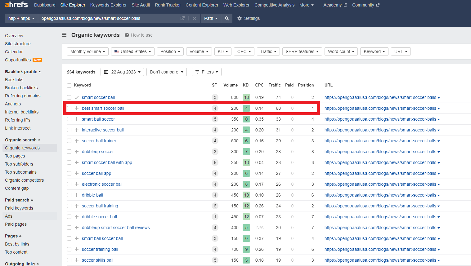The image size is (471, 266).
Task: Click the US flag in country filter
Action: (x=116, y=51)
